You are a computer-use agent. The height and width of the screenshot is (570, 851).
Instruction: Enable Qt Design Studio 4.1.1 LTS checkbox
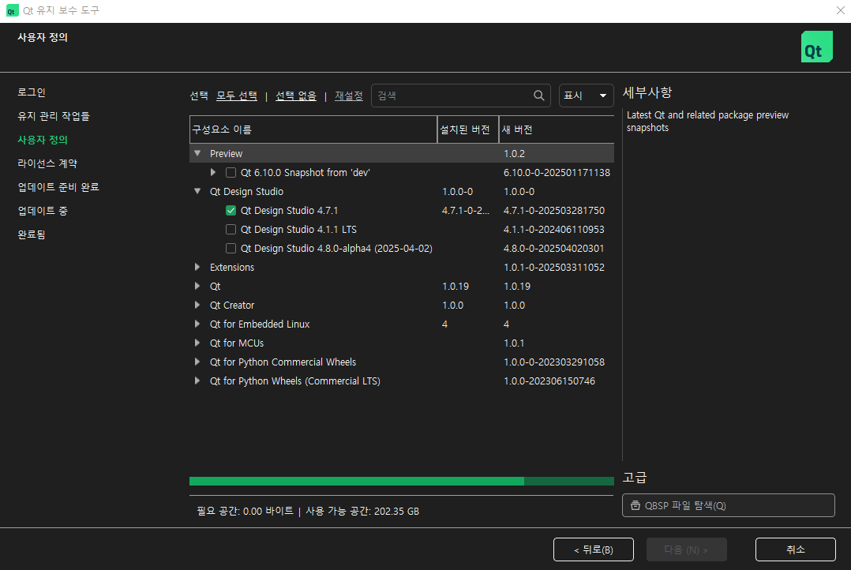click(231, 230)
